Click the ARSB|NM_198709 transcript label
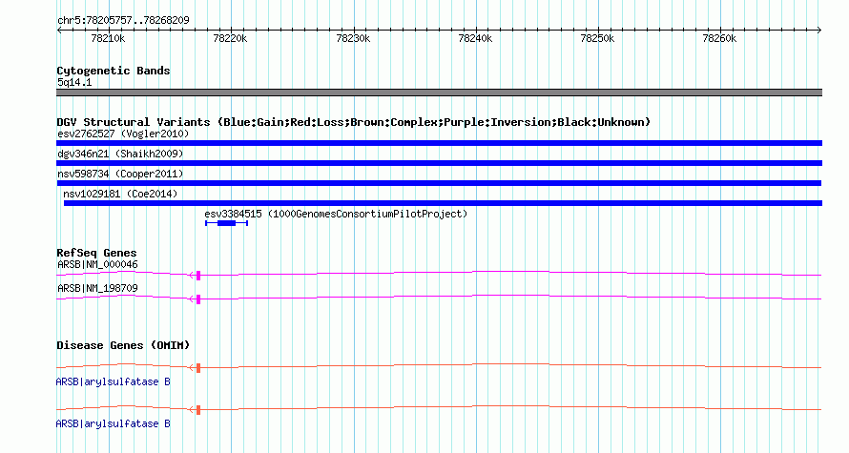The image size is (849, 453). [x=97, y=288]
